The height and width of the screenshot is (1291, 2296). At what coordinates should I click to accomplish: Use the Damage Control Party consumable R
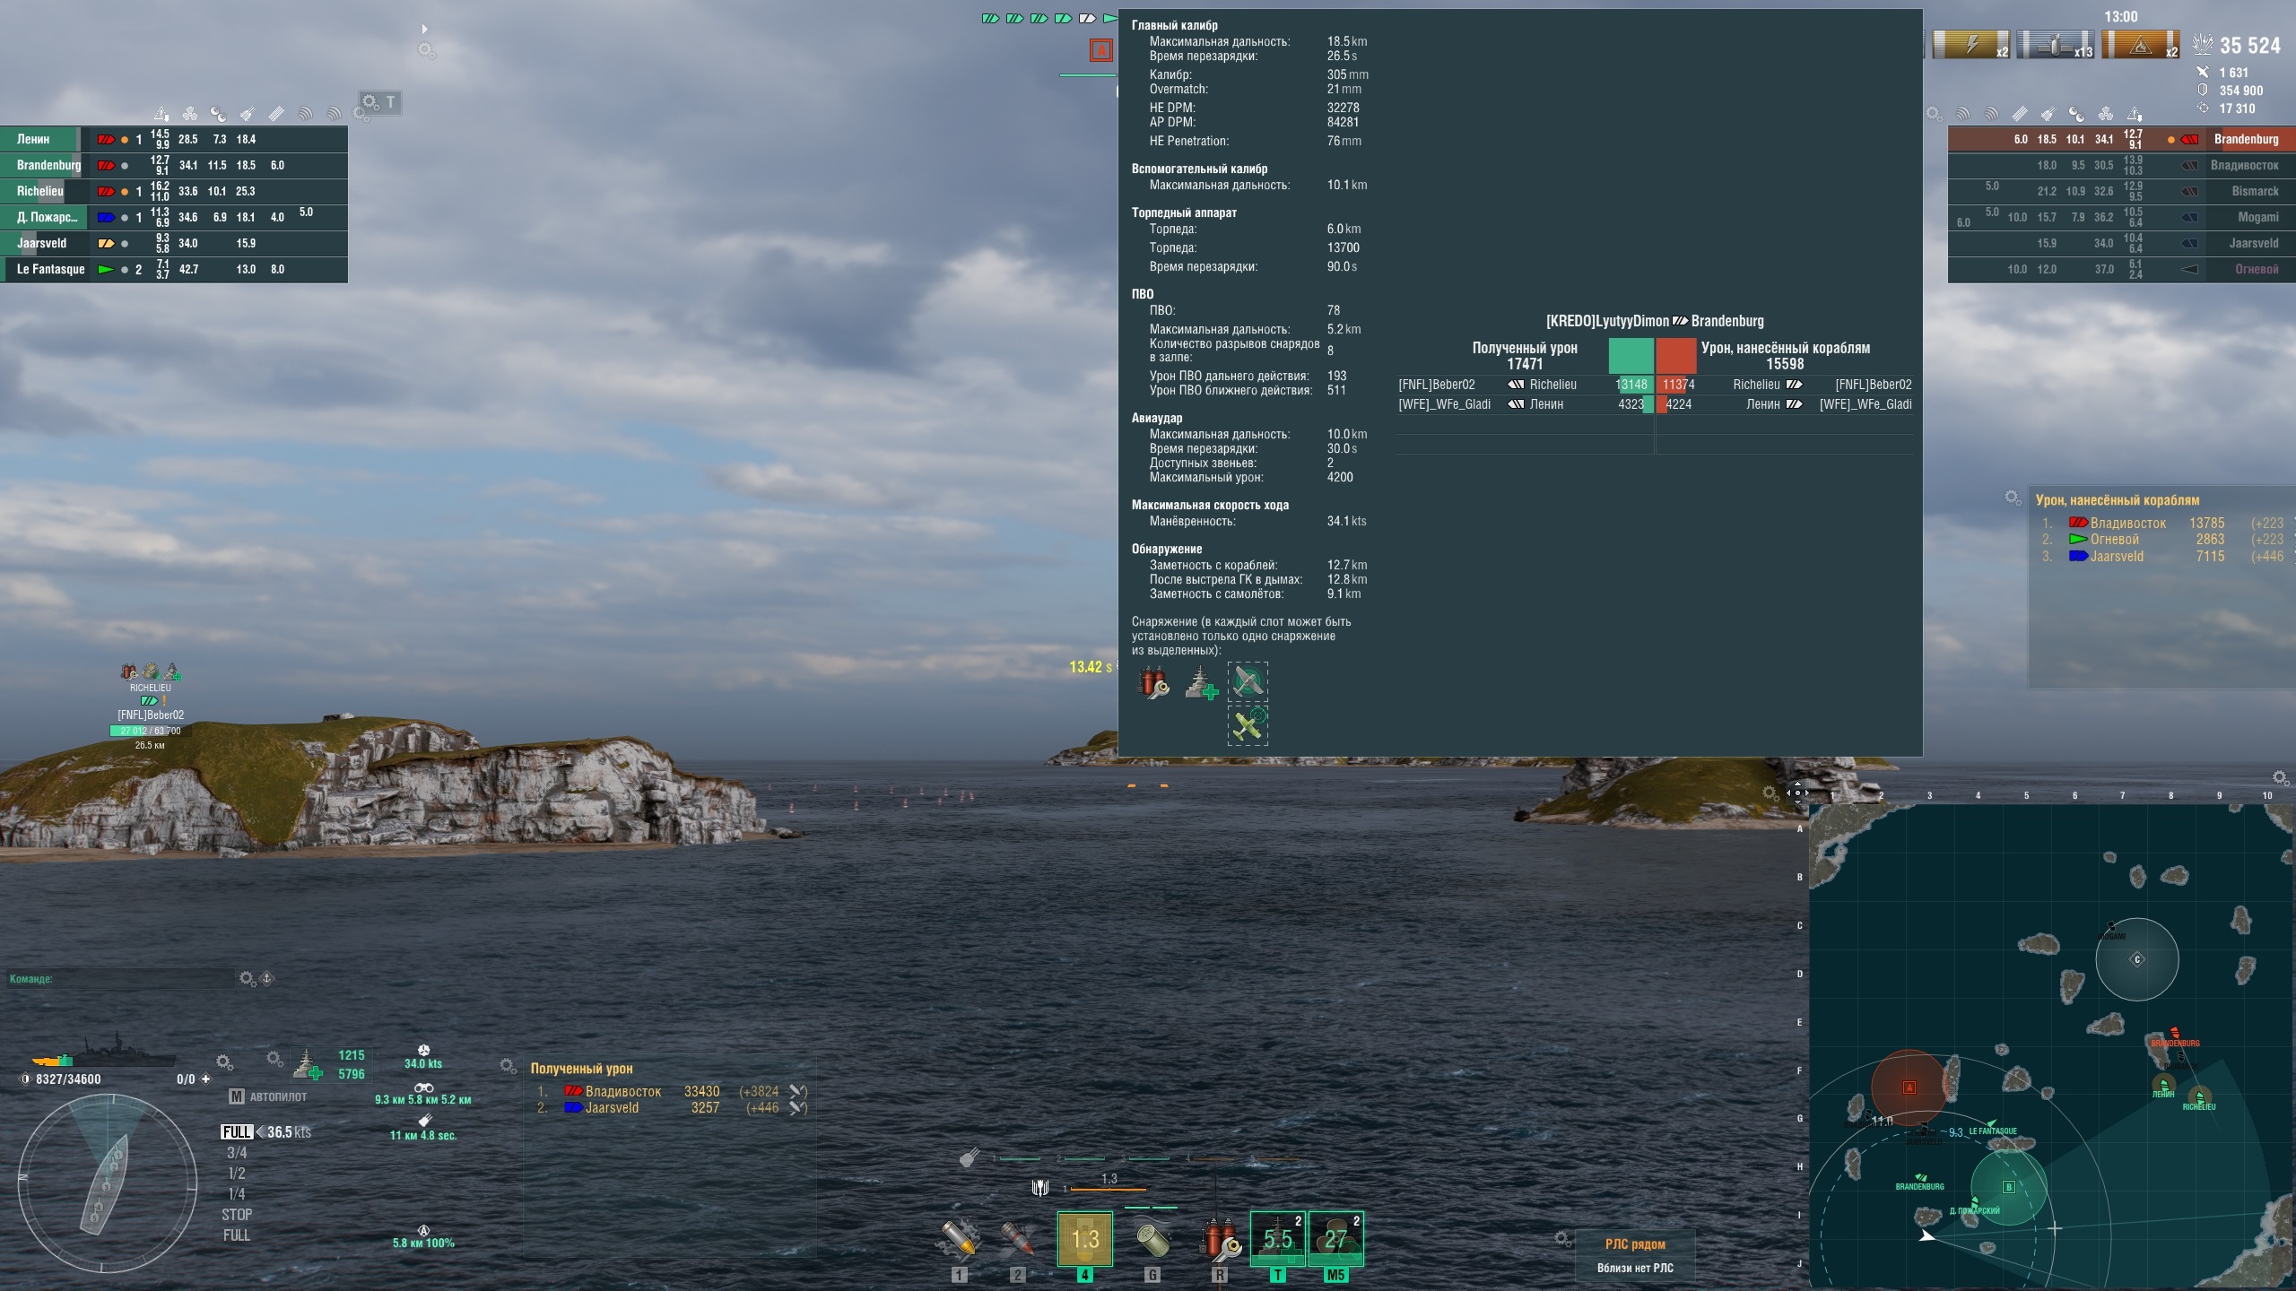coord(1220,1239)
